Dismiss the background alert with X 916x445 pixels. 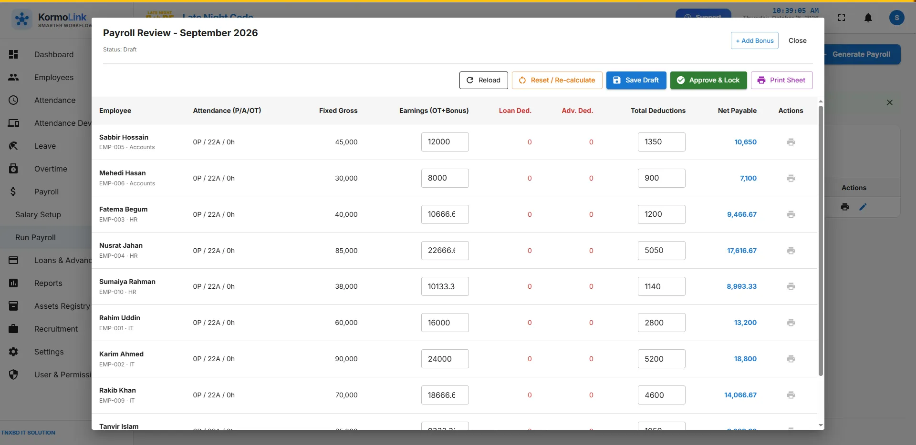click(x=890, y=102)
